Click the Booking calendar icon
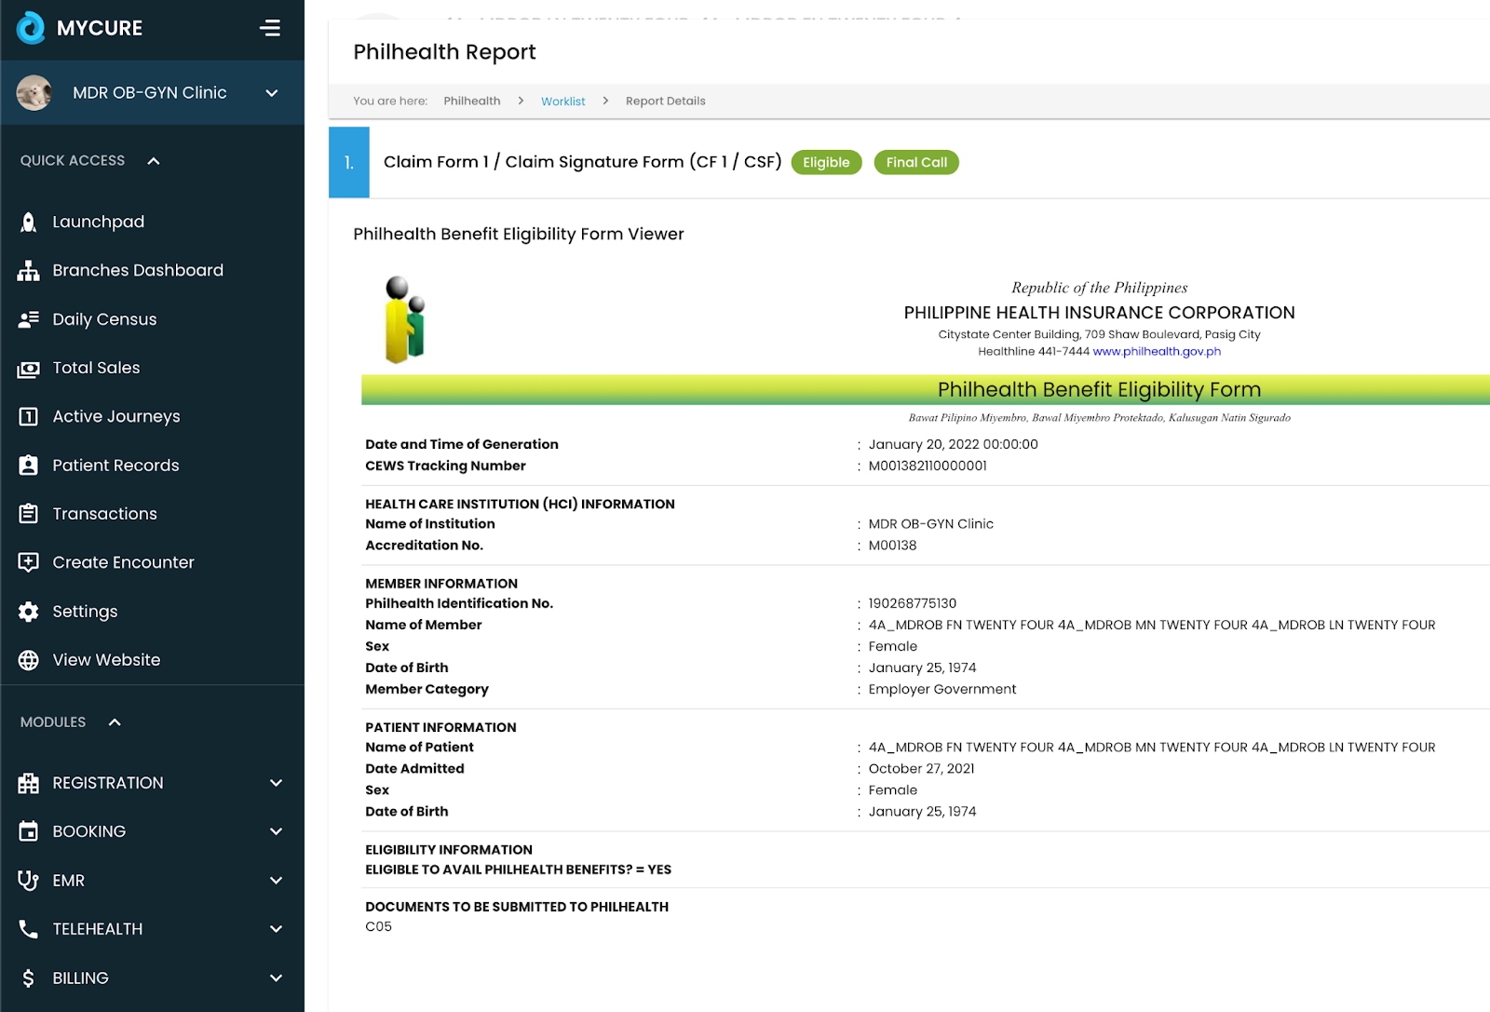This screenshot has height=1012, width=1490. coord(29,831)
